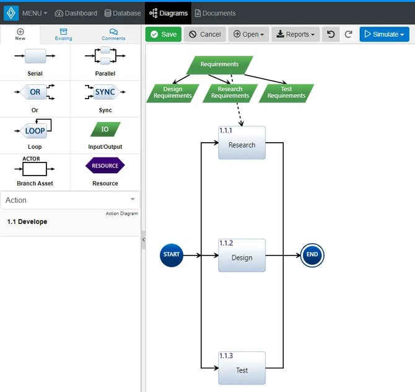Click the redo arrow button

[x=348, y=34]
